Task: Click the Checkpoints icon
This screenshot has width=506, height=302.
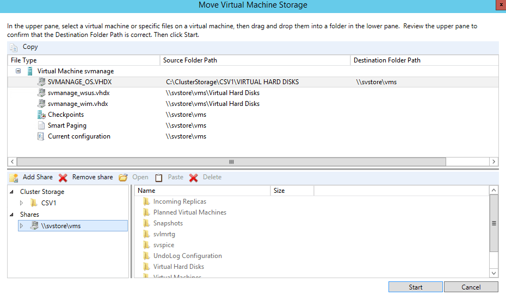Action: coord(42,115)
